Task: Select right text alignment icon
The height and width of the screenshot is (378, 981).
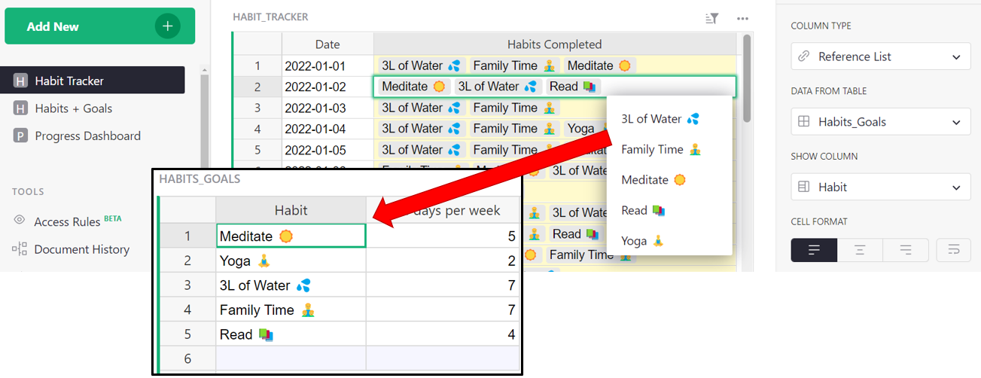Action: coord(905,250)
